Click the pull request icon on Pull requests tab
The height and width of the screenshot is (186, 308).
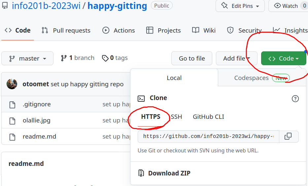pos(45,30)
